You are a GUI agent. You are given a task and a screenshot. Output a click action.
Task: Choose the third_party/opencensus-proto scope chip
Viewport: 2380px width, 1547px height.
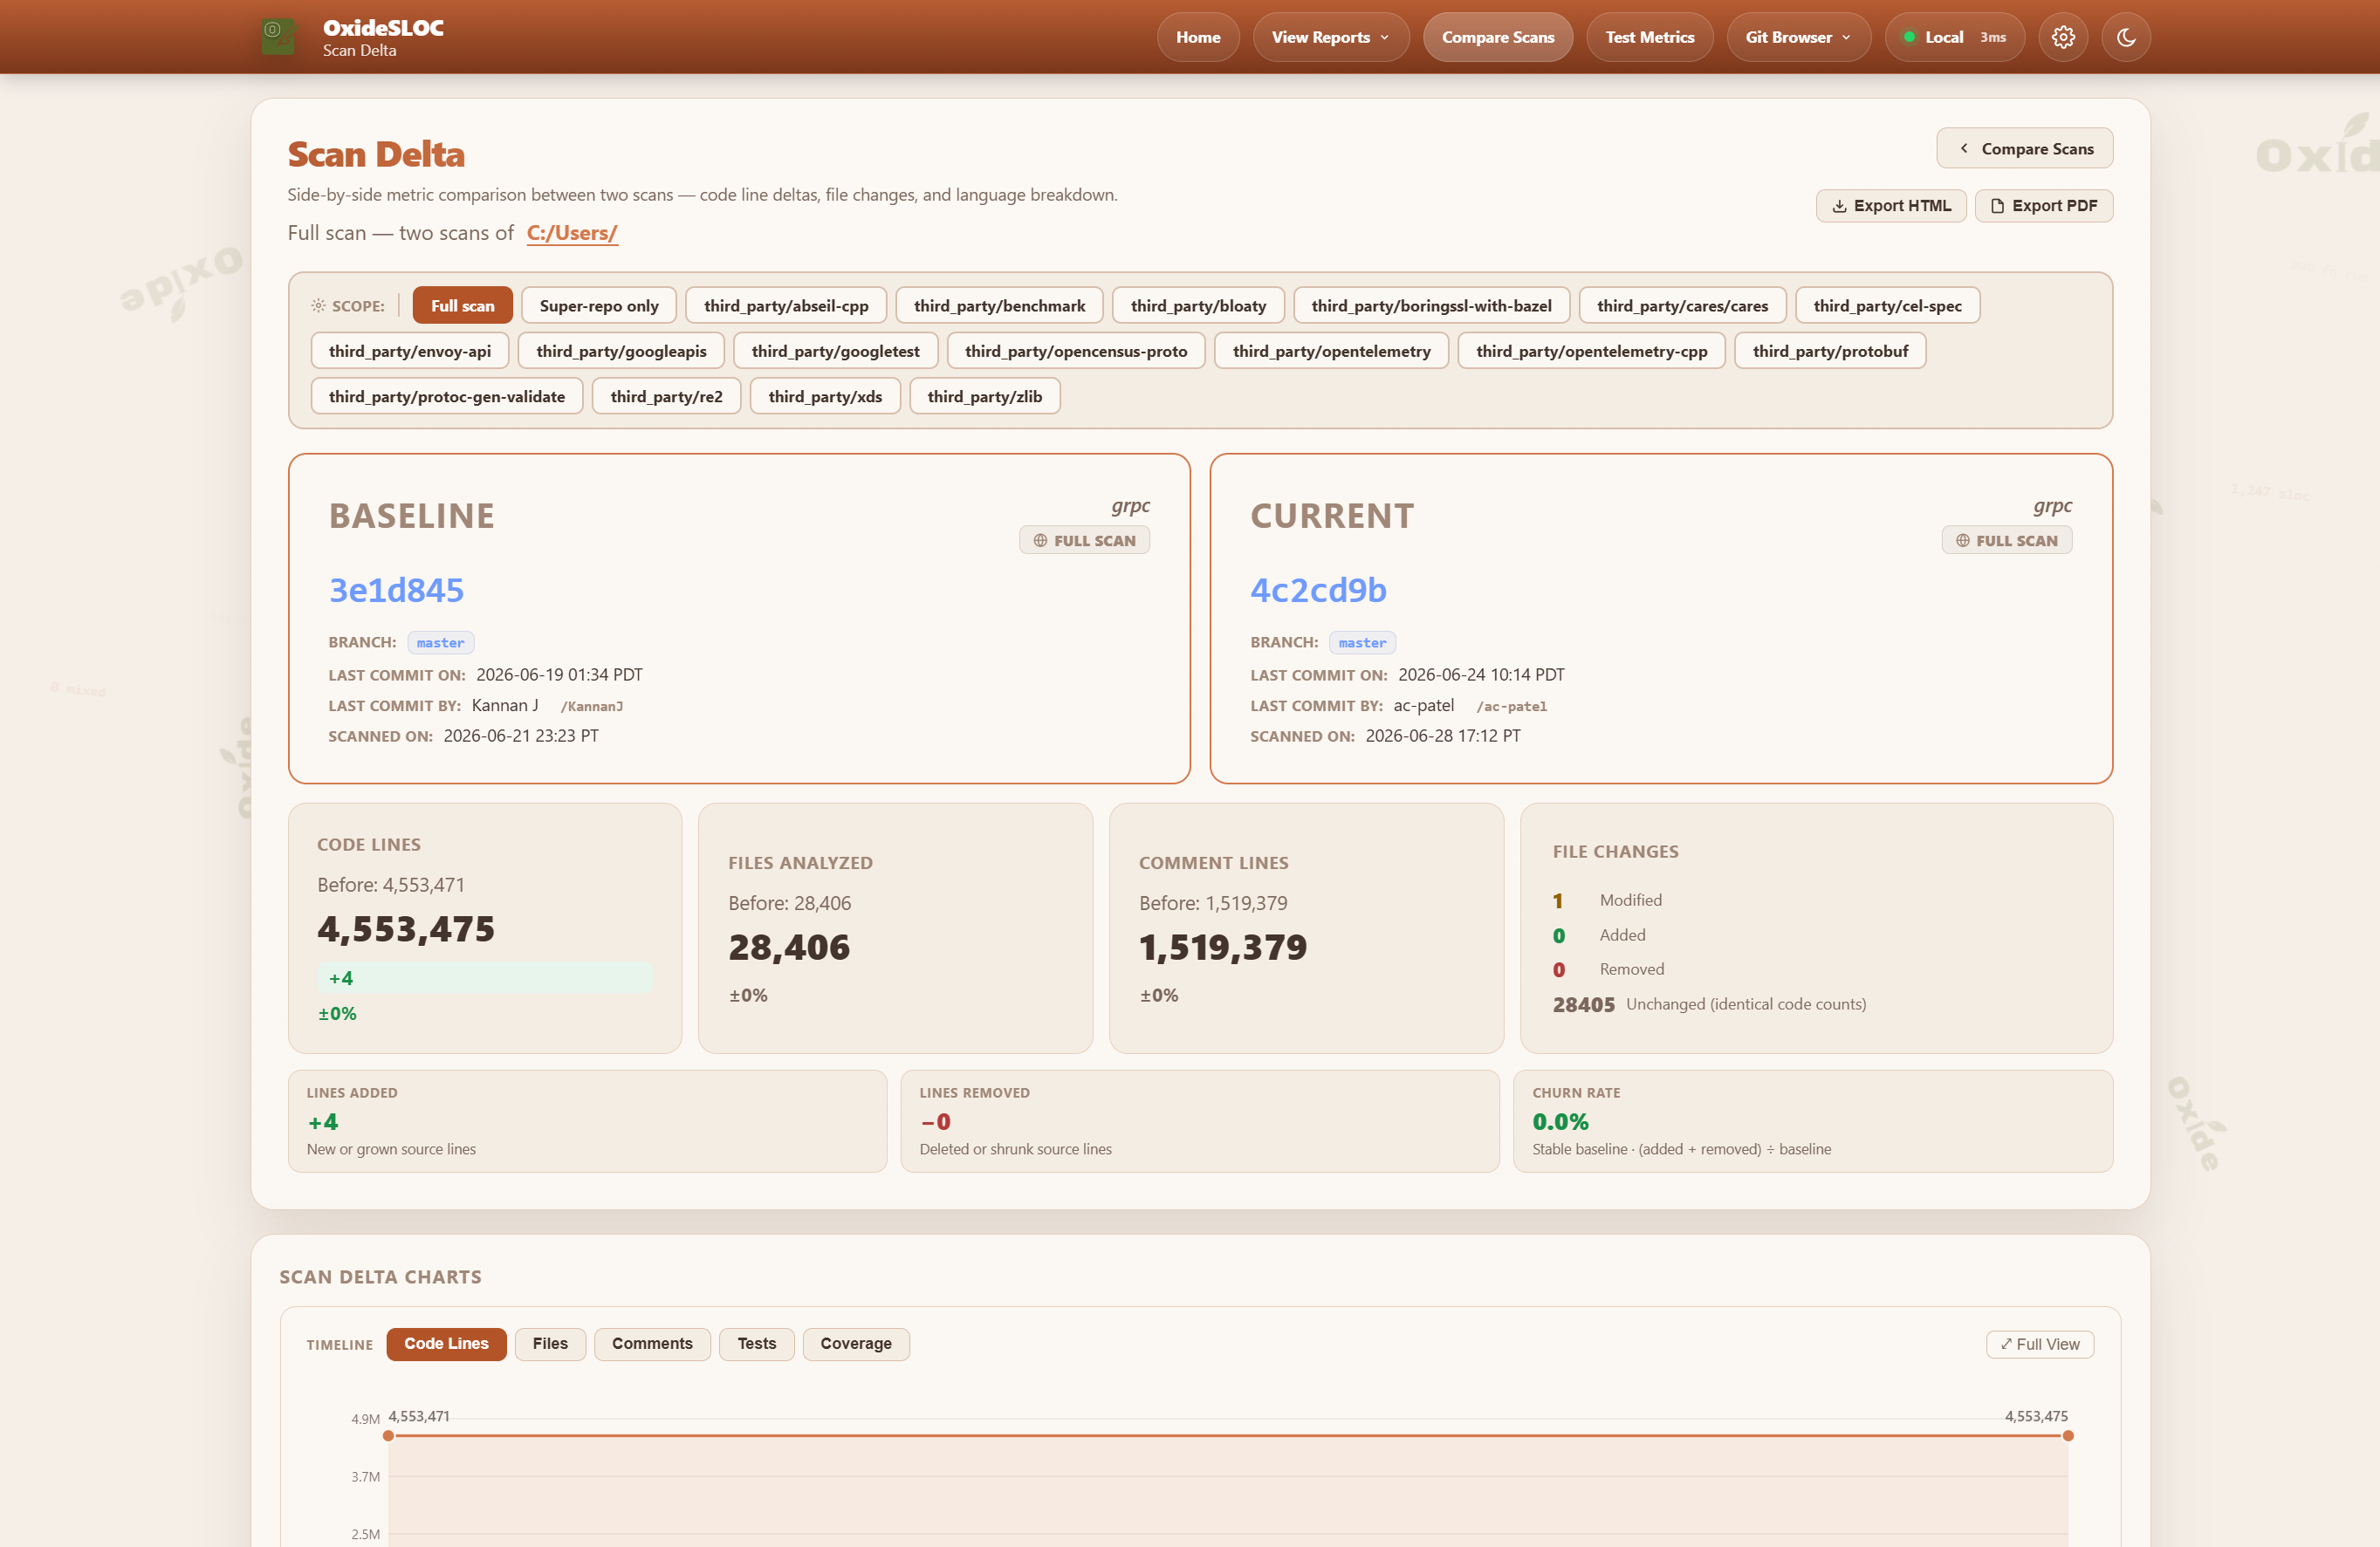[1076, 351]
